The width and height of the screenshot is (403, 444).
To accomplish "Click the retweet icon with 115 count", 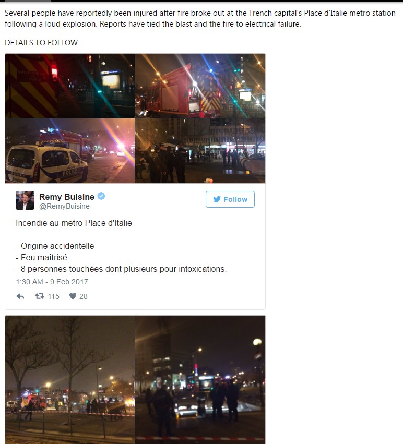I will 39,296.
